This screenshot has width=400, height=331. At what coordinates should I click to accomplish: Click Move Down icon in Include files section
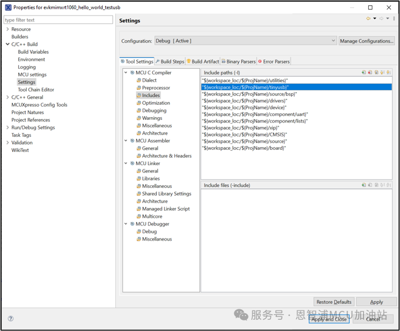(x=388, y=185)
